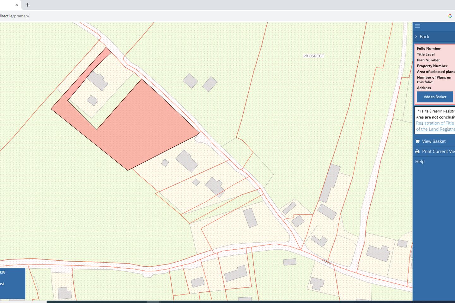The image size is (455, 303).
Task: Click the chevron arrow next to Back
Action: point(416,37)
